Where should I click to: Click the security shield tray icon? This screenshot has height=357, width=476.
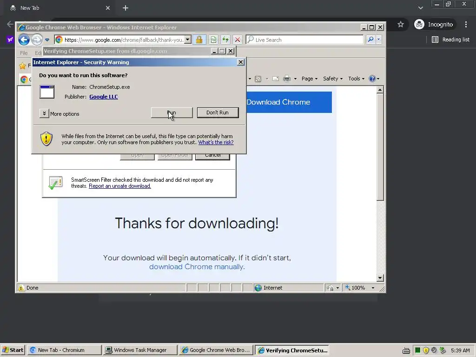click(x=426, y=350)
